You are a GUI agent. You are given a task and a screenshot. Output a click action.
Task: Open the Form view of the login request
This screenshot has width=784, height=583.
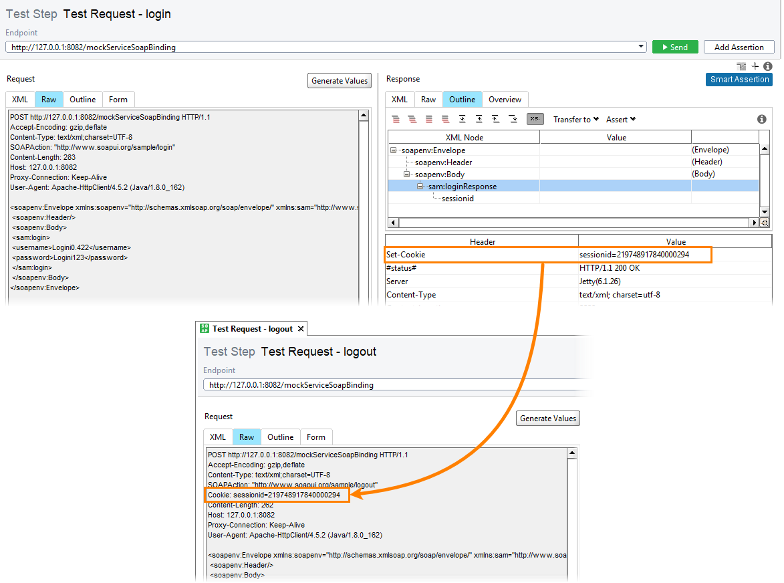[118, 99]
